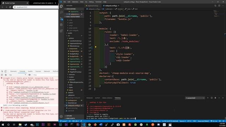Open Header.js in the components folder

click(73, 69)
